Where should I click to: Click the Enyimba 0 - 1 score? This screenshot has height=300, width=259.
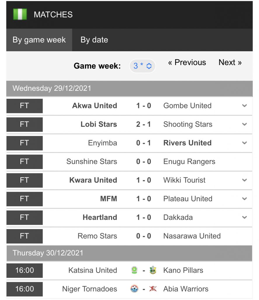[143, 143]
